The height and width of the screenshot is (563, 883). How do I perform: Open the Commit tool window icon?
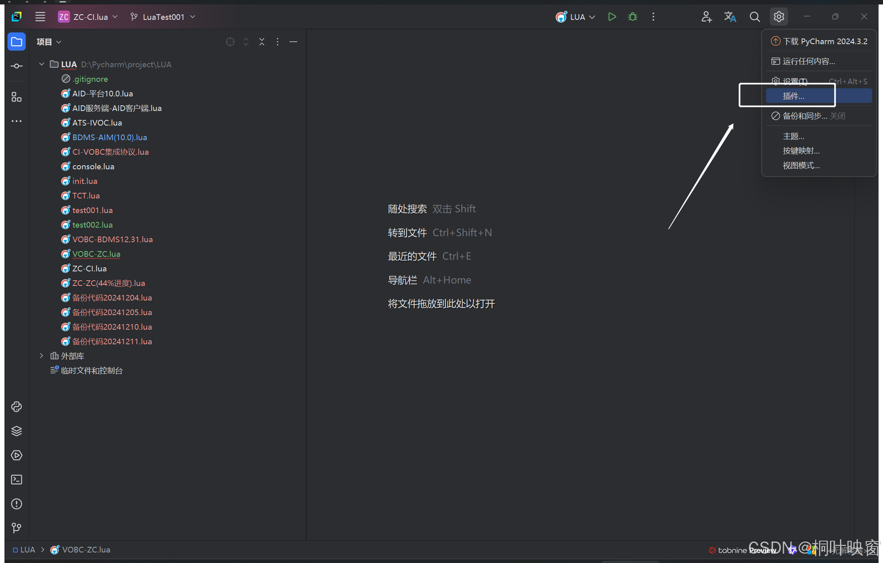tap(17, 66)
